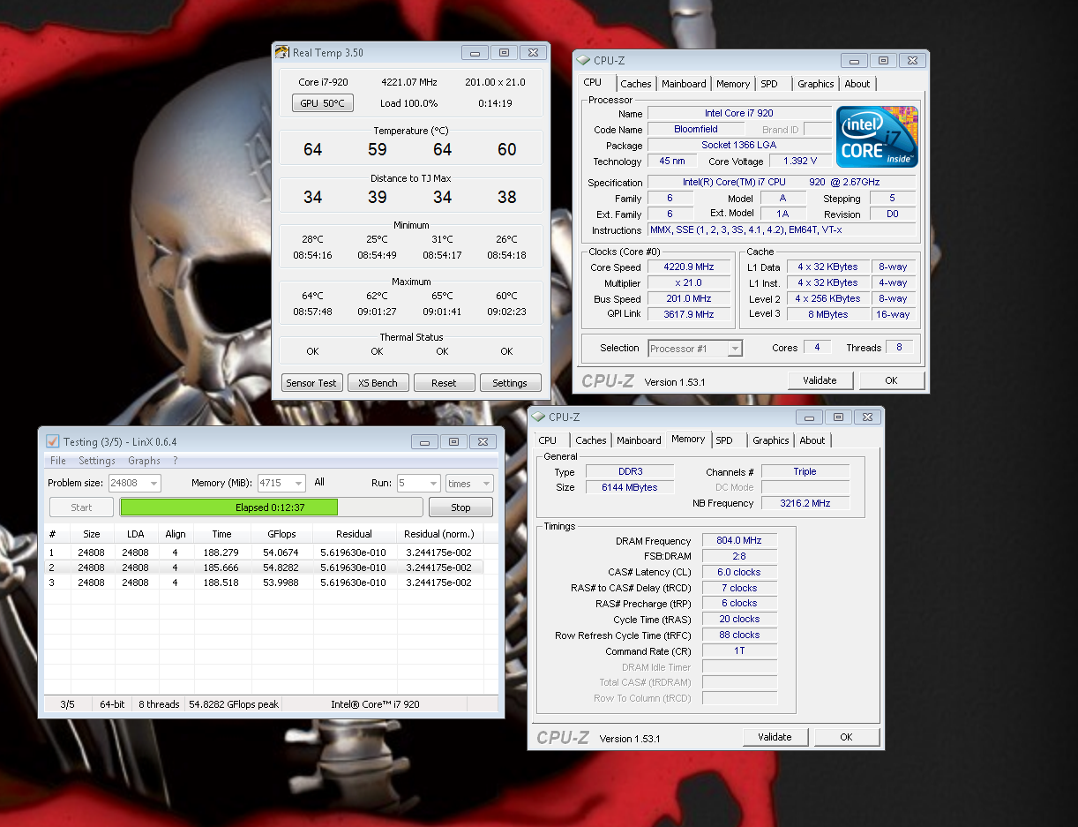The image size is (1078, 827).
Task: Click the Start button in LinX
Action: click(81, 507)
